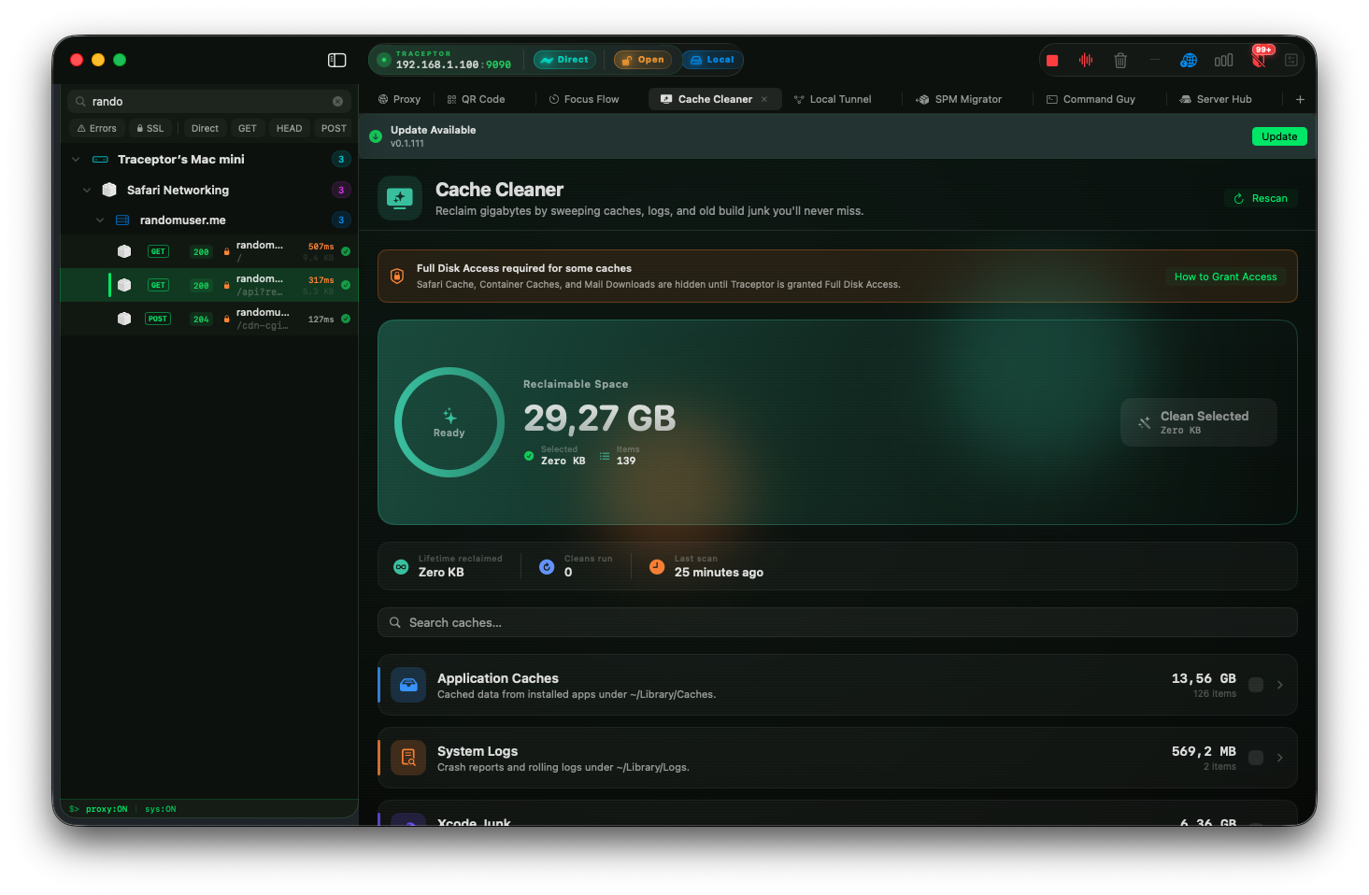Open the Command Guy tab
The width and height of the screenshot is (1369, 895).
(1091, 99)
